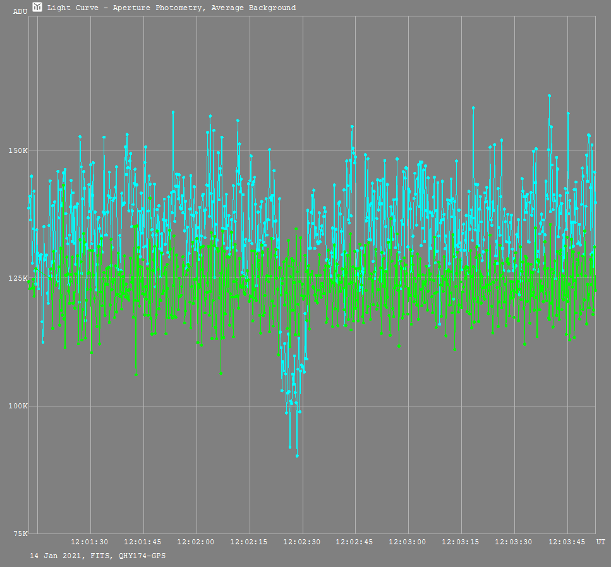Screen dimensions: 611x567
Task: Click the '14 Jan 2021, FITS, QHY174-GPS' footer text
Action: (98, 556)
